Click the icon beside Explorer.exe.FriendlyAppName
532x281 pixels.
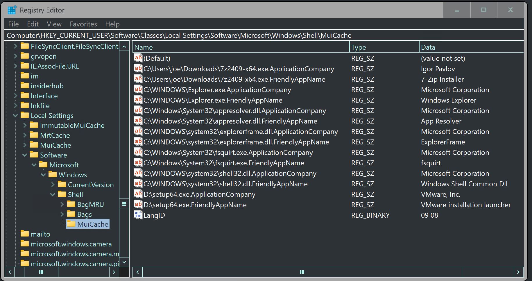[x=138, y=100]
